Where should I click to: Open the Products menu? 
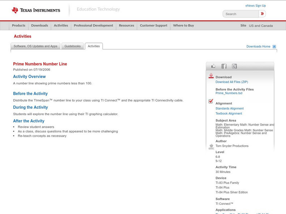click(x=18, y=25)
